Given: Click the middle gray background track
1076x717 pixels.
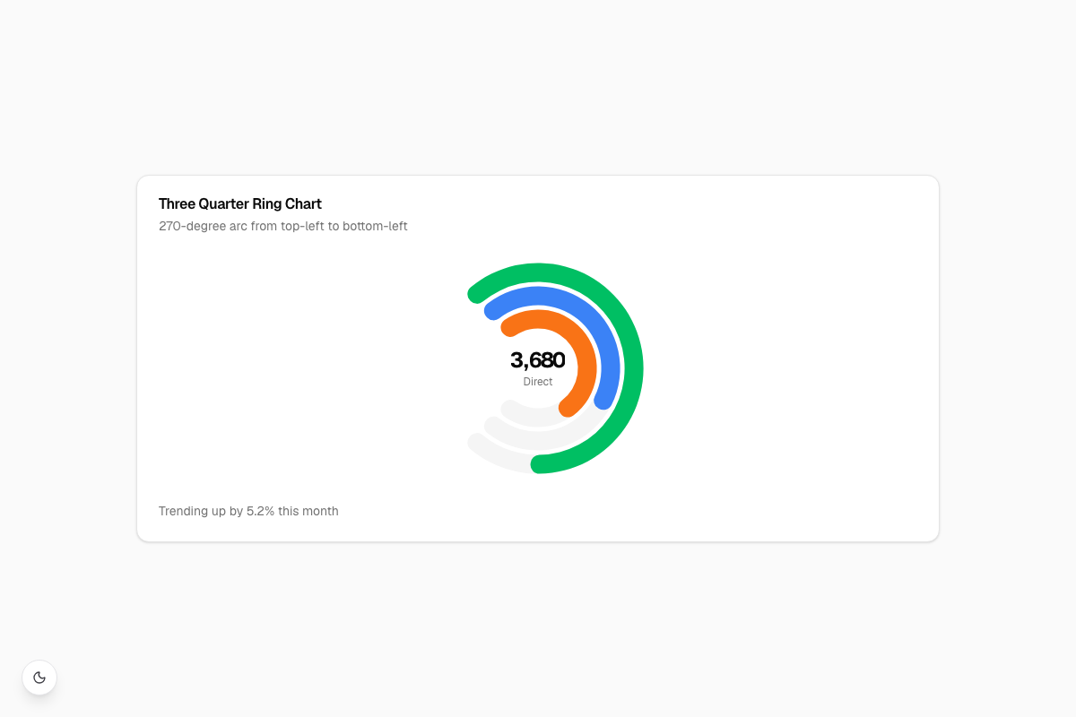Looking at the screenshot, I should pos(538,441).
